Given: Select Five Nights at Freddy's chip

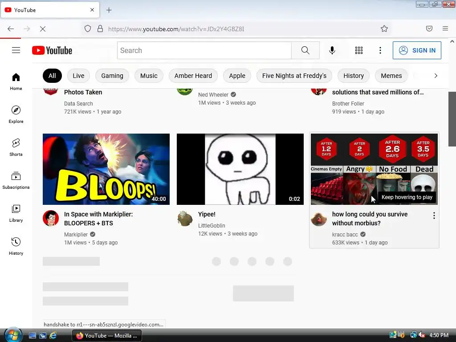Looking at the screenshot, I should click(x=294, y=76).
